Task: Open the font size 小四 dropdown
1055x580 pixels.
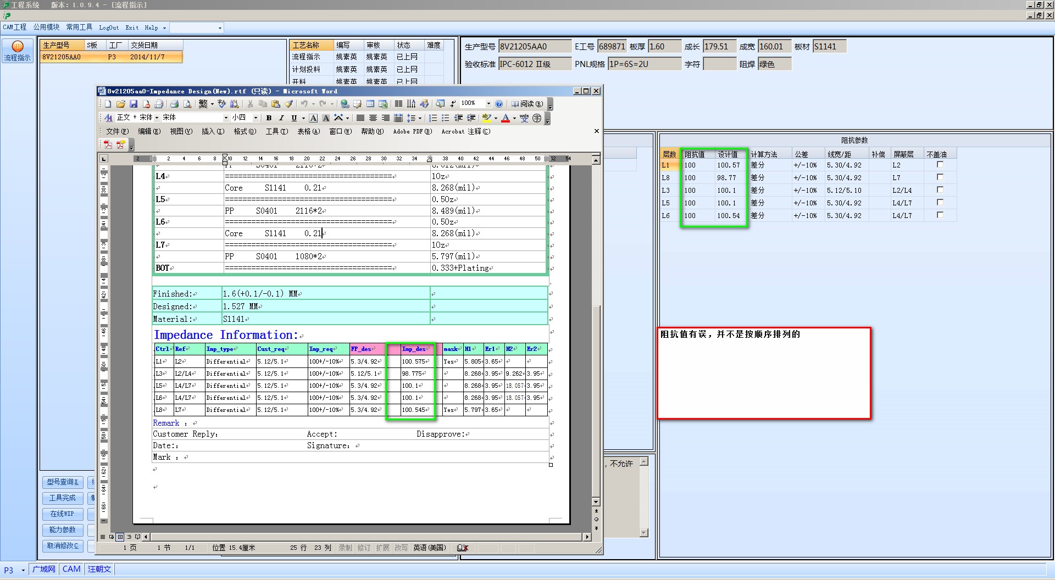Action: tap(256, 118)
